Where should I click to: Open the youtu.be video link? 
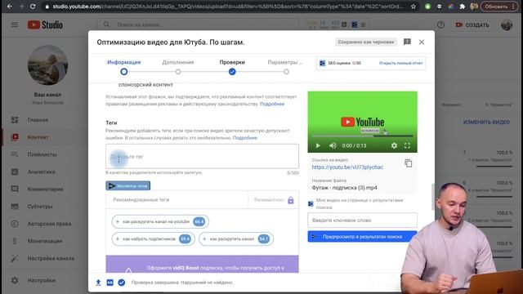pos(347,167)
